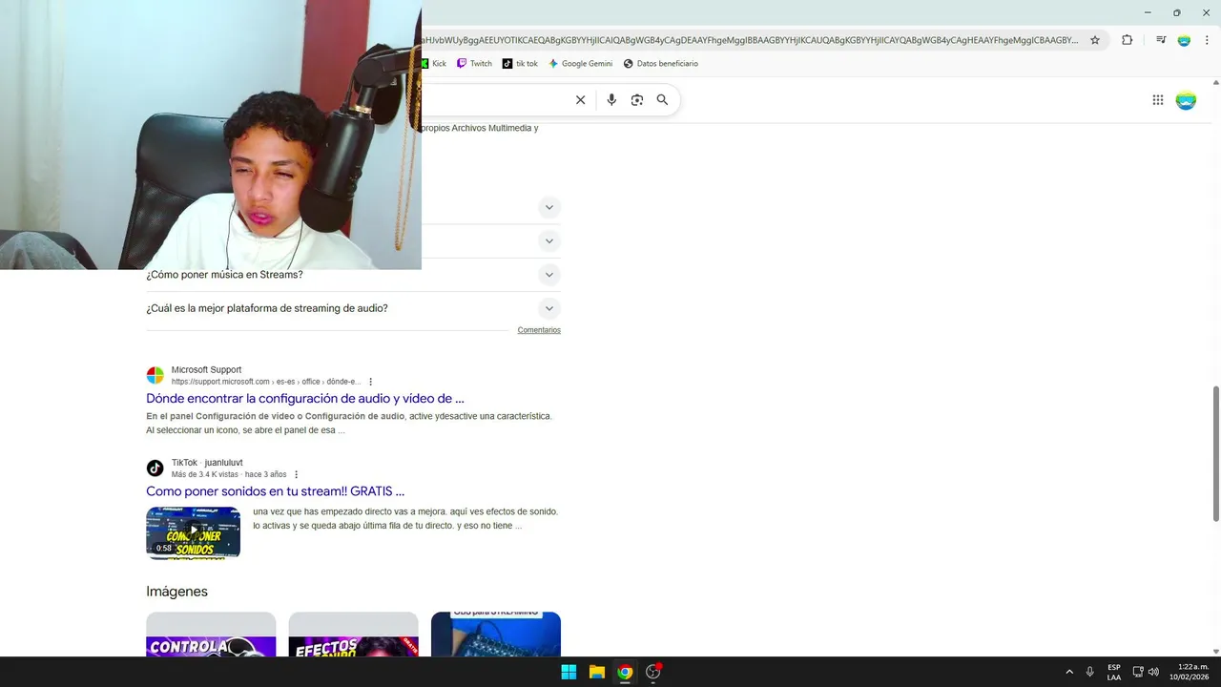Play the TikTok video thumbnail showing 0:58

(193, 532)
